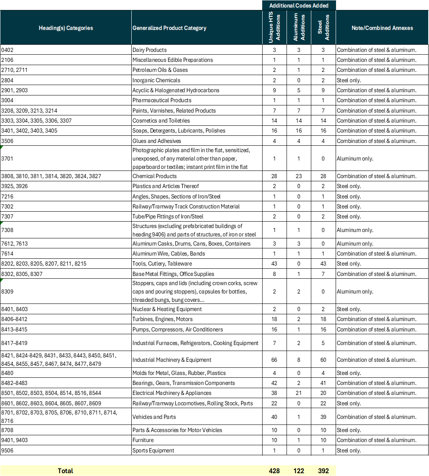Screen dimensions: 429x476
Task: Click dark cell right of the 392 total
Action: [x=382, y=471]
